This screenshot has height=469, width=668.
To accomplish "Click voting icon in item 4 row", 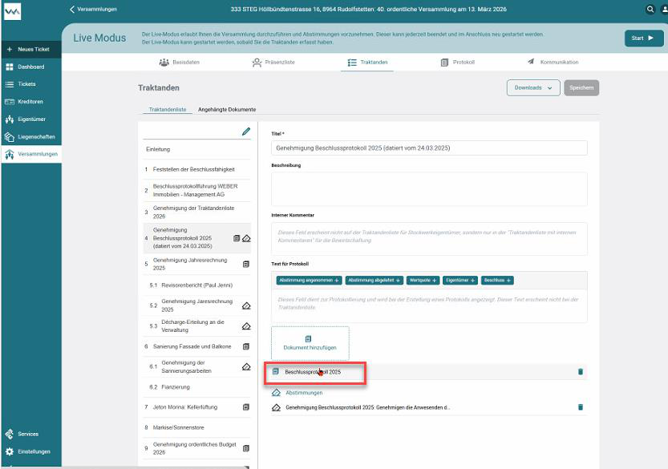I will [x=246, y=238].
